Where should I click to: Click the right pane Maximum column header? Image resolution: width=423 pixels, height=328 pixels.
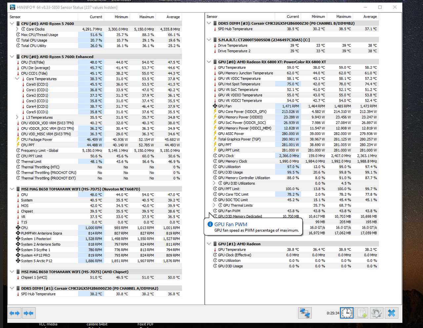(x=340, y=17)
